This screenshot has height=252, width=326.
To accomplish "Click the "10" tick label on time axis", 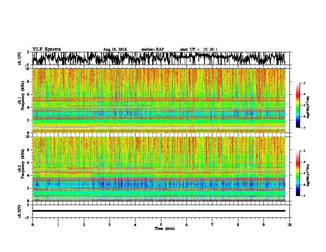I will point(289,225).
